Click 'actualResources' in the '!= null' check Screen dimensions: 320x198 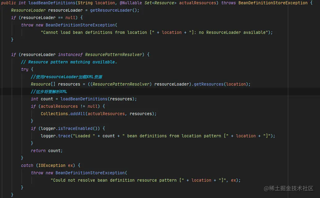point(59,106)
